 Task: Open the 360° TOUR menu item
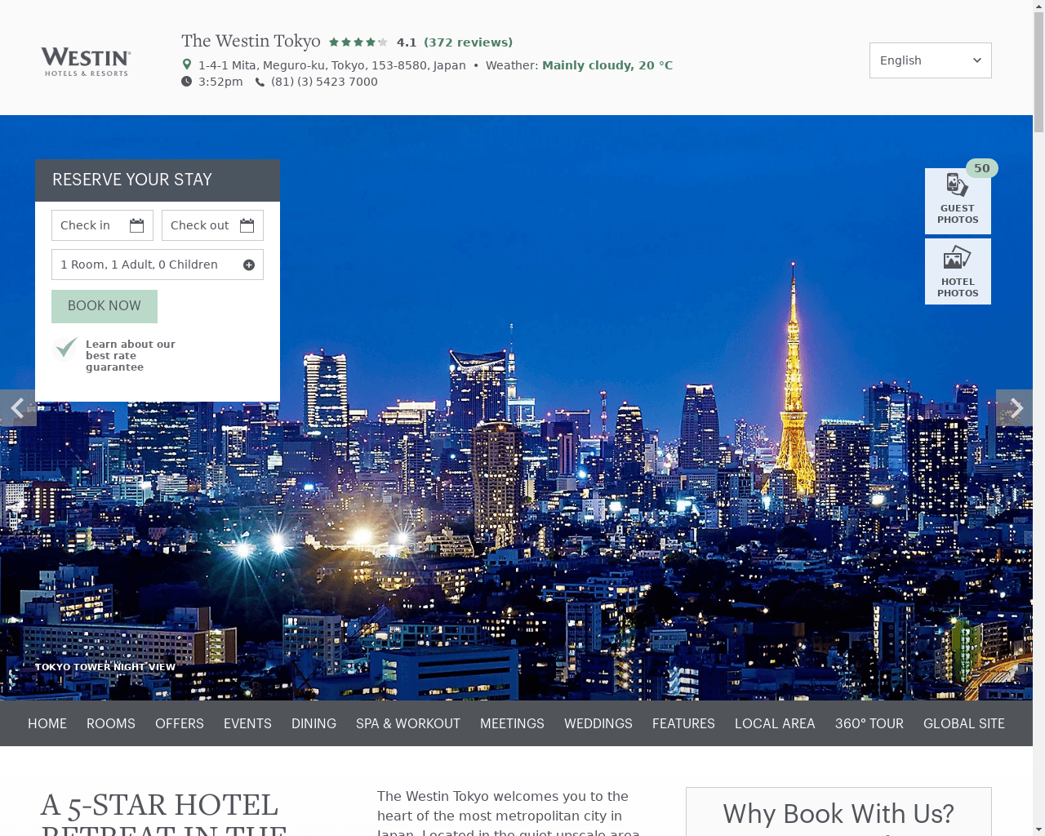point(869,723)
